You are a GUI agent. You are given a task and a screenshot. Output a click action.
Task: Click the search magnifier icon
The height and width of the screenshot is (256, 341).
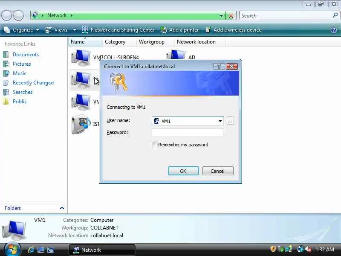coord(335,15)
